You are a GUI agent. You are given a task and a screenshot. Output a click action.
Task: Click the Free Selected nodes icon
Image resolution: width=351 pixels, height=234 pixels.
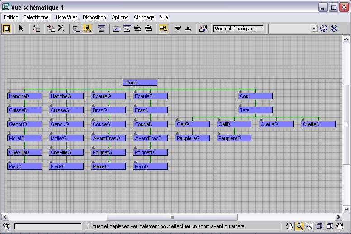click(x=148, y=29)
